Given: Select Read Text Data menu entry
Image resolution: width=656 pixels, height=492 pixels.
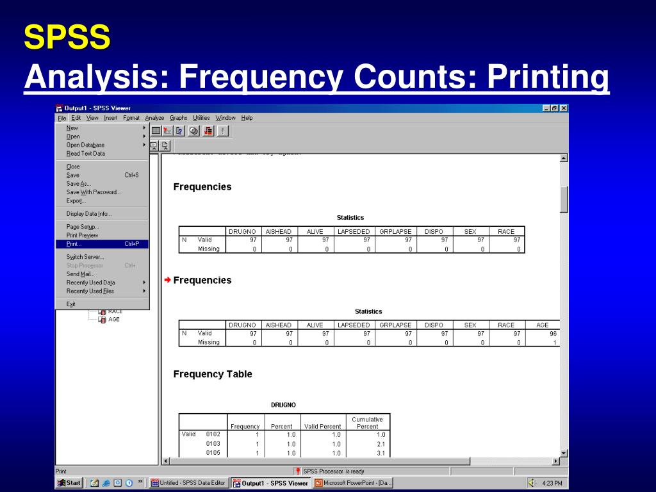Looking at the screenshot, I should (102, 154).
